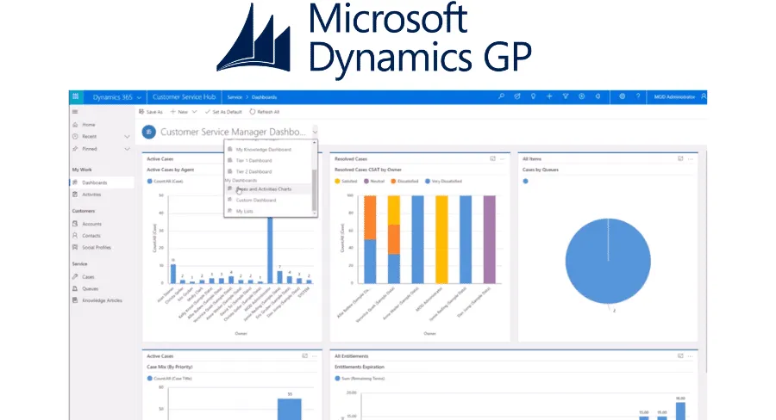This screenshot has width=776, height=420.
Task: Click Set As Default in command bar
Action: tap(223, 112)
